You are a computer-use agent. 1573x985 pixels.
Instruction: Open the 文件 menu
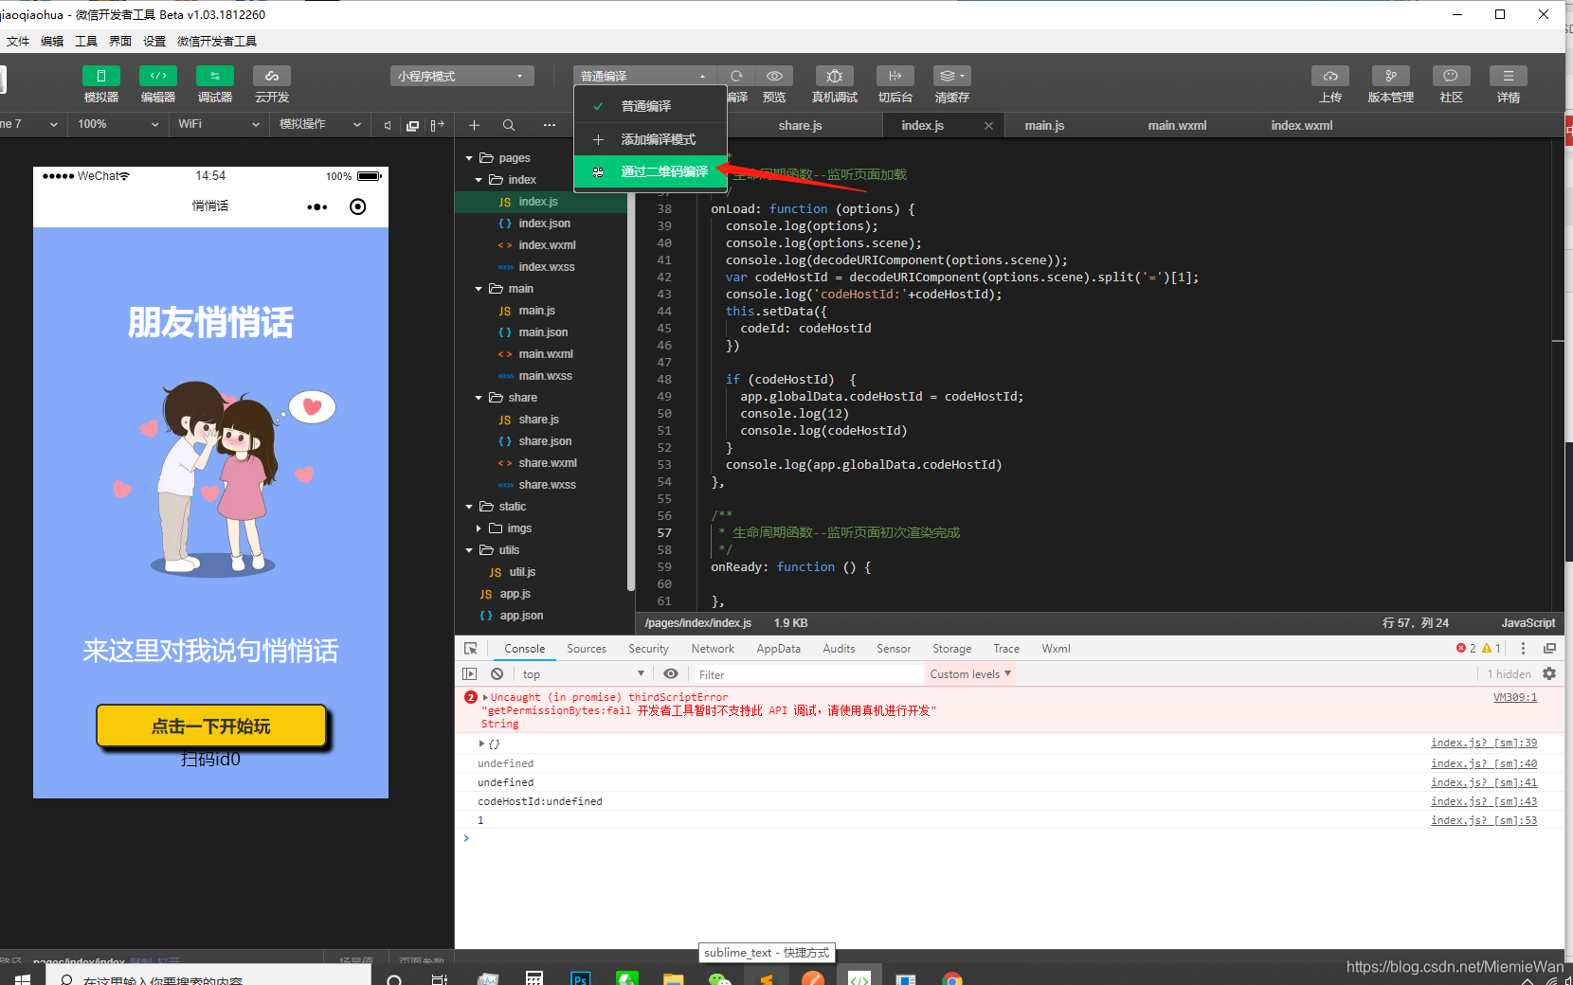pyautogui.click(x=18, y=42)
